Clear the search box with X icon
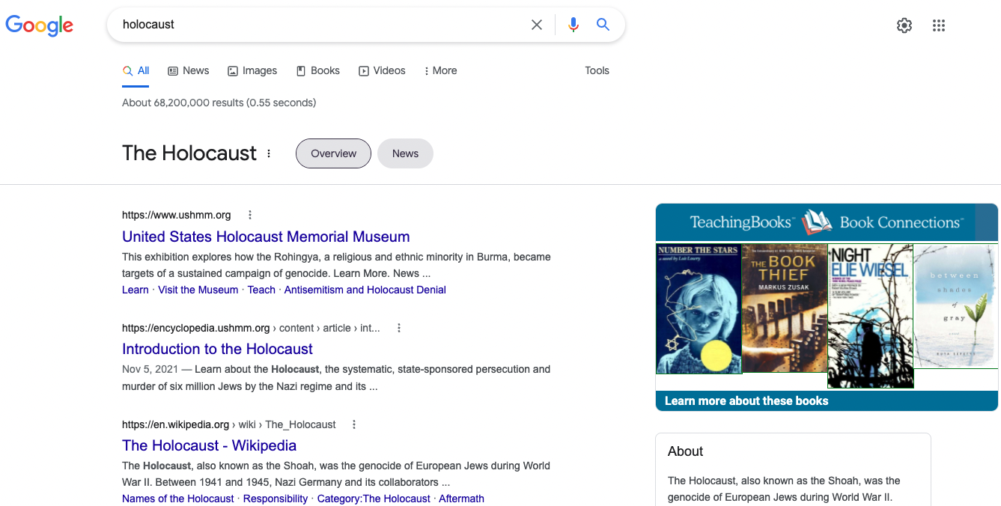 537,25
